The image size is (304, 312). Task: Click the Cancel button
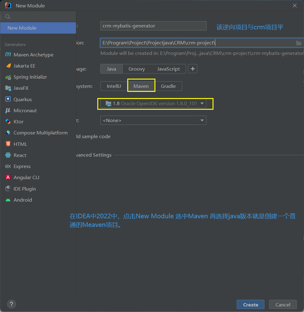tap(283, 304)
